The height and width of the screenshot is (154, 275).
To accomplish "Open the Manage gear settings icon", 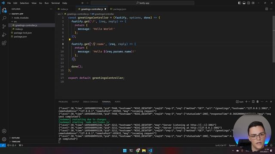I will point(4,139).
